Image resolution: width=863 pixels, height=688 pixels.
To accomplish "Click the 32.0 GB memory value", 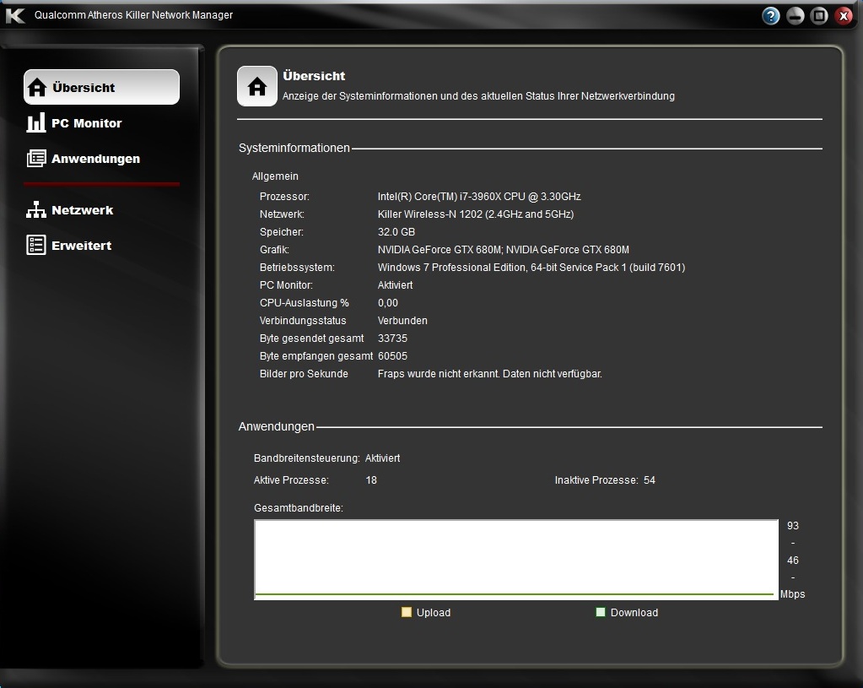I will click(x=396, y=232).
